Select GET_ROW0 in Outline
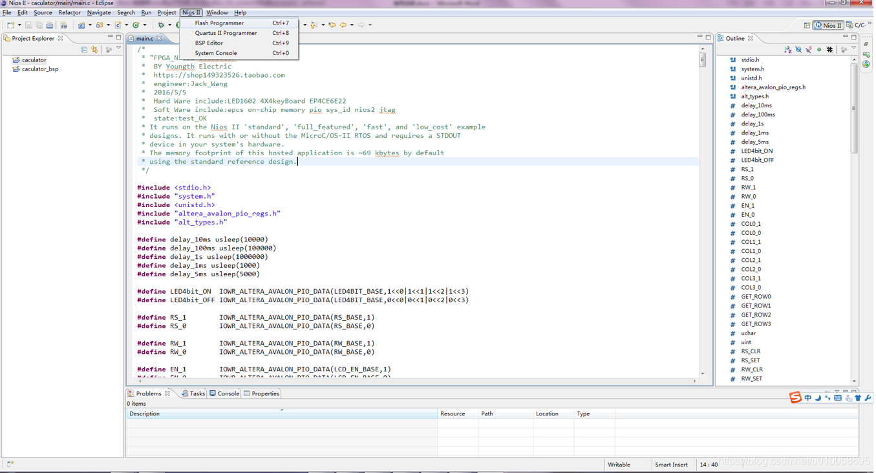876x473 pixels. (756, 296)
